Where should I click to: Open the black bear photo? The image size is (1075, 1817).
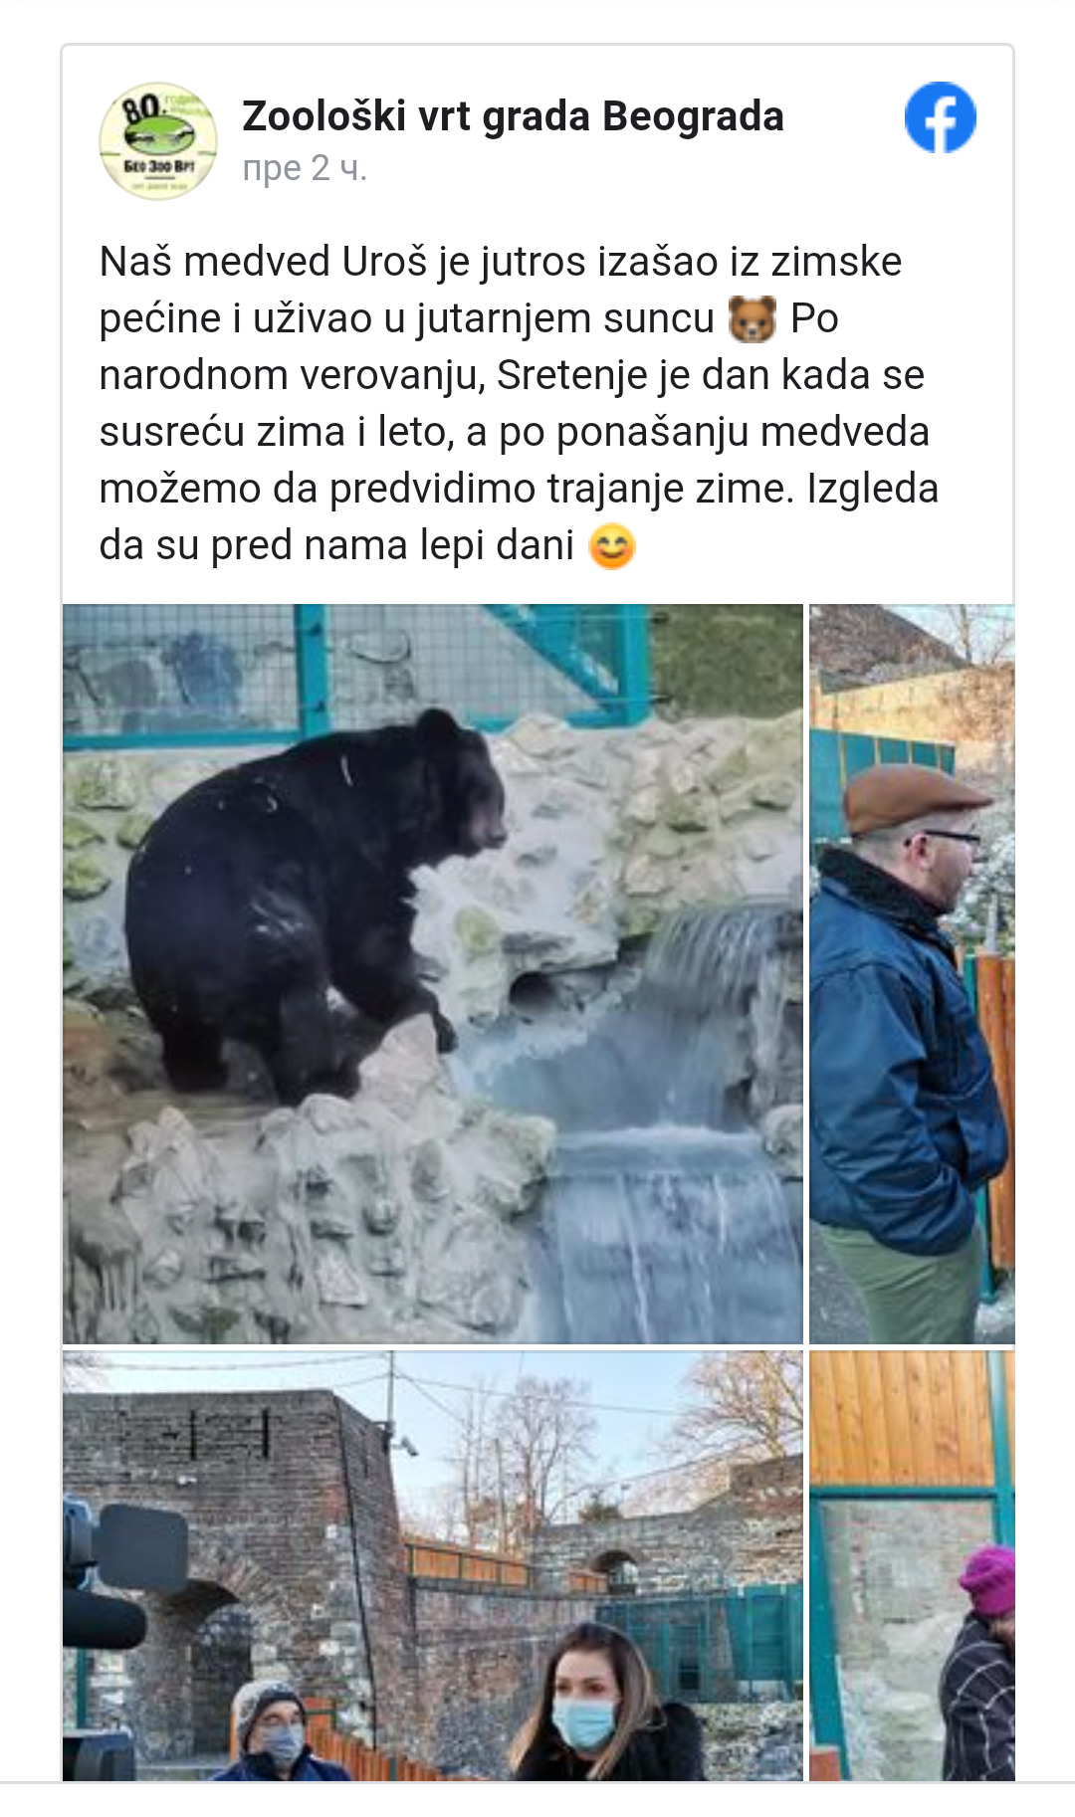(433, 974)
